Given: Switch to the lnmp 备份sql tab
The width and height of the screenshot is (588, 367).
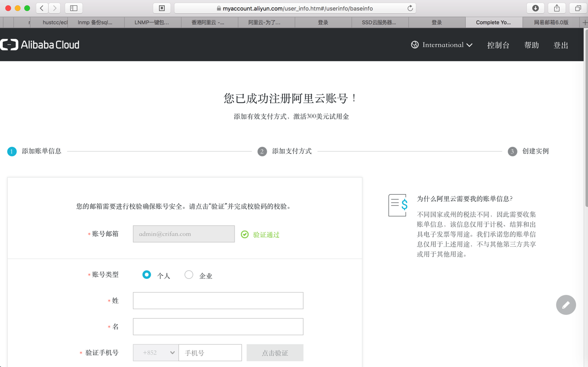Looking at the screenshot, I should coord(95,22).
